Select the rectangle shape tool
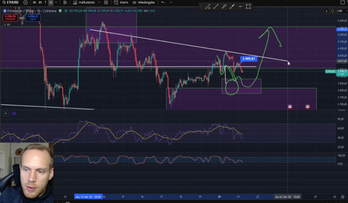Screen dimensions: 348x203 point(248,6)
